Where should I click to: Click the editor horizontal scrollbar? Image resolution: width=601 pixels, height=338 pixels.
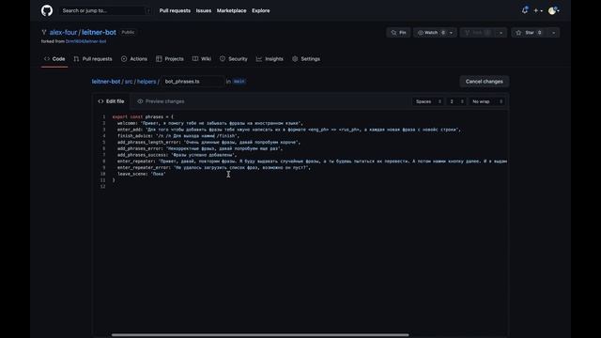(260, 335)
